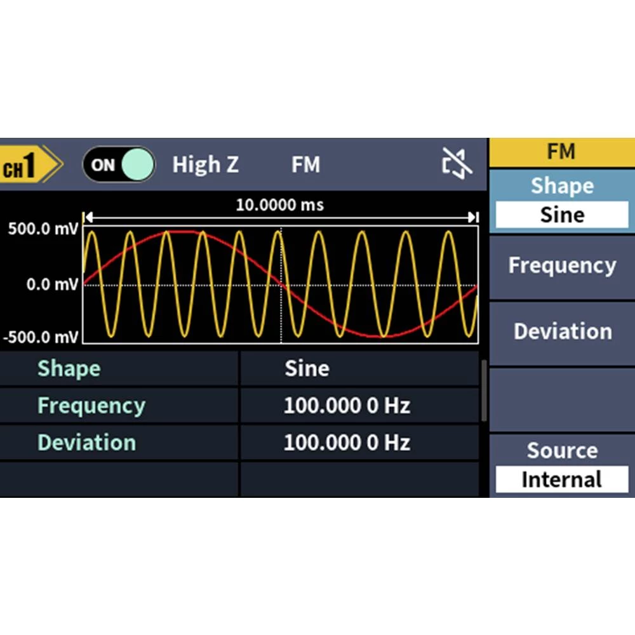Click the left arrow end of time span

pos(88,218)
